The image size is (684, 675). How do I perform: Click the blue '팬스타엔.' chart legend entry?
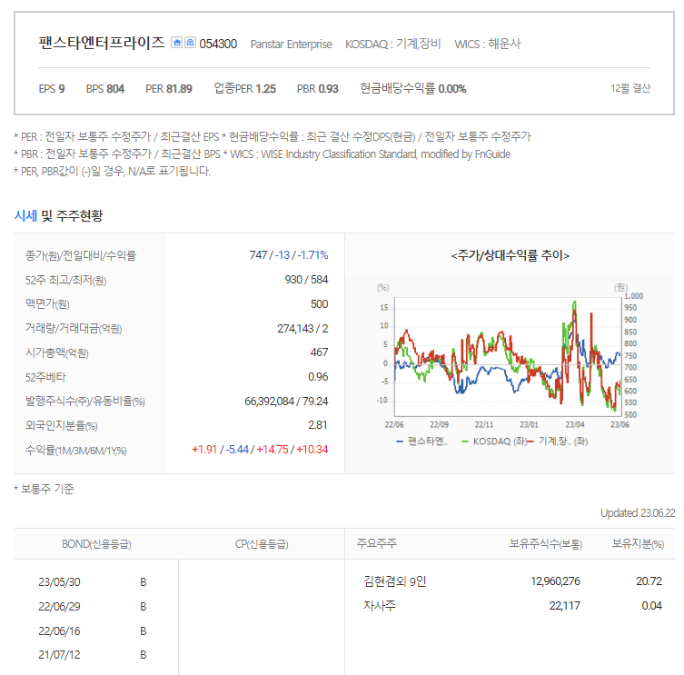421,442
